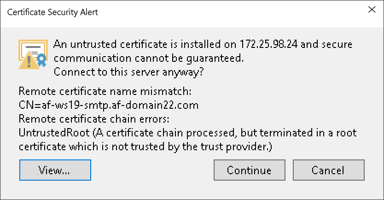Image resolution: width=384 pixels, height=200 pixels.
Task: Click the Certificate Security Alert title text
Action: (x=52, y=12)
